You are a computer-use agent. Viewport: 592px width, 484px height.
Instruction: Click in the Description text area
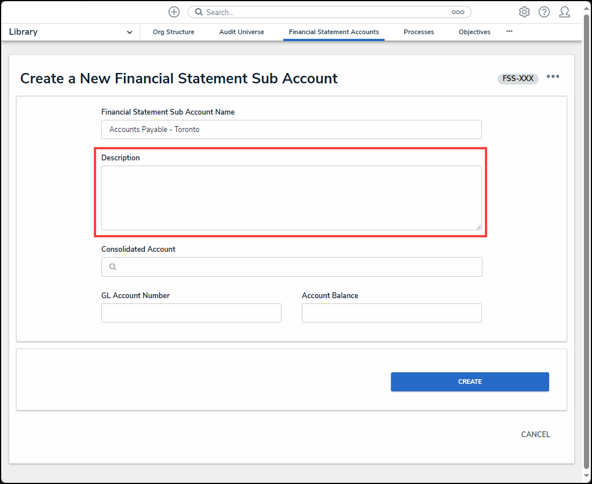tap(291, 198)
